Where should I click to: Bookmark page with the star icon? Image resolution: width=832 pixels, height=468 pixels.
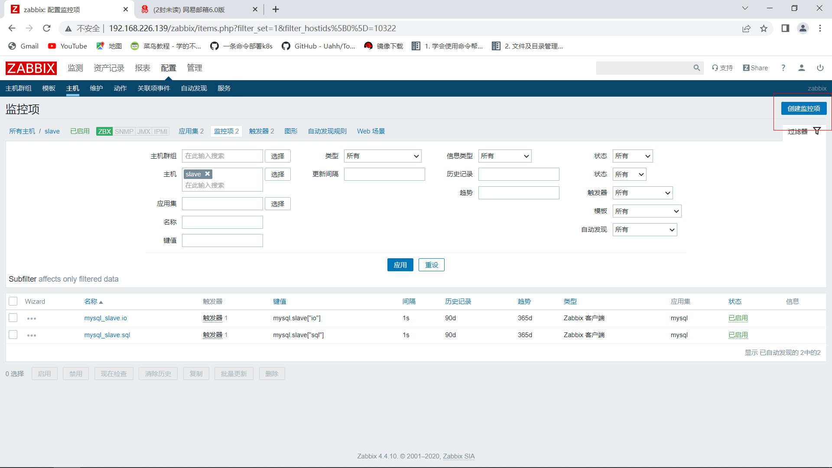coord(764,29)
